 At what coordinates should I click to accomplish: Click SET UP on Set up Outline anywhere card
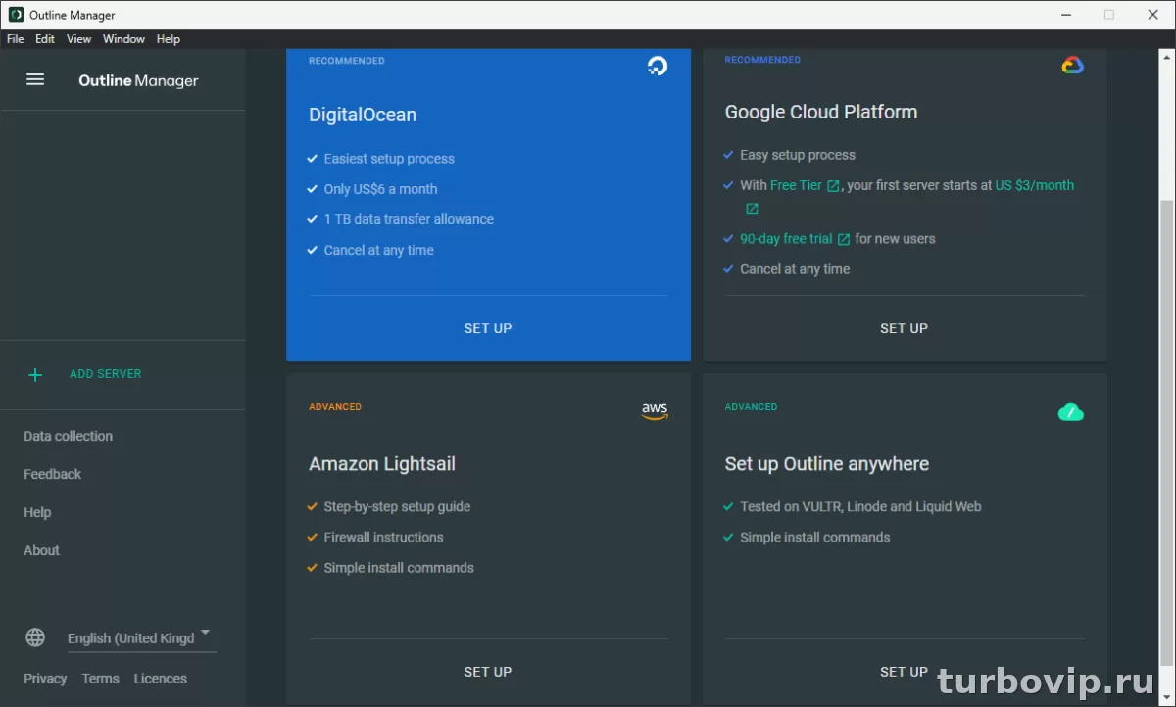pos(904,672)
